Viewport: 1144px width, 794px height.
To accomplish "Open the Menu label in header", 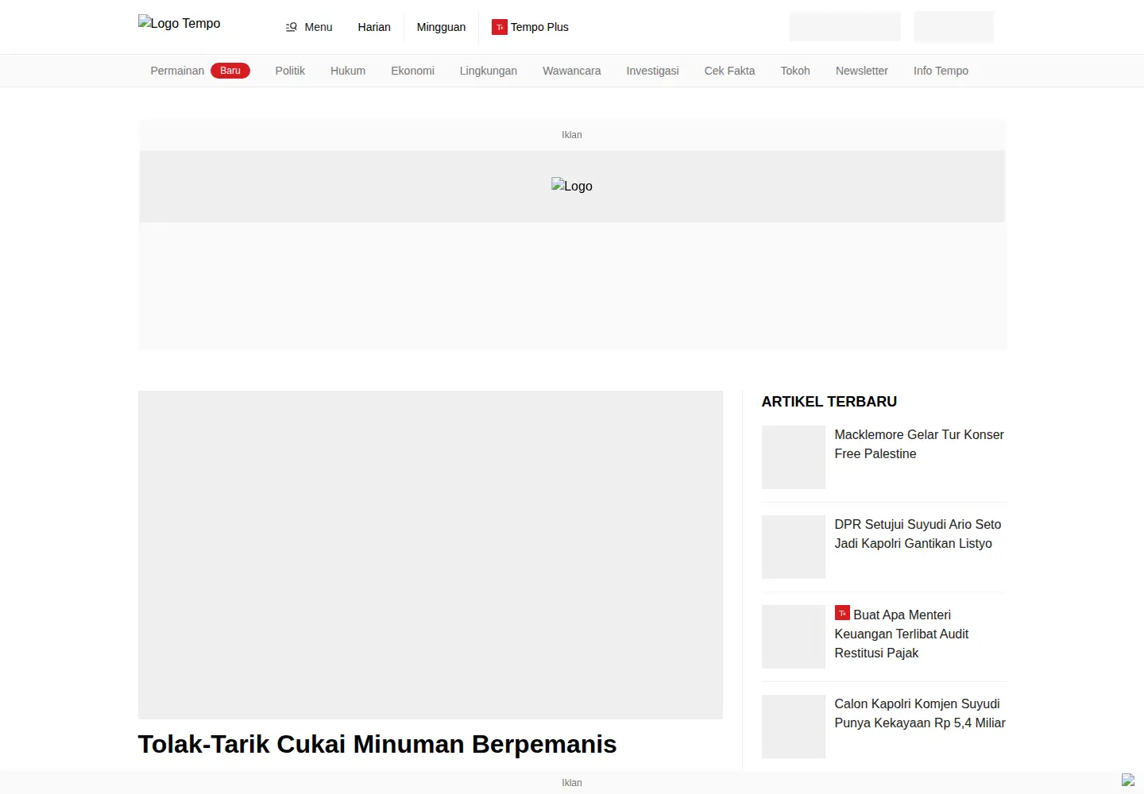I will pos(319,27).
